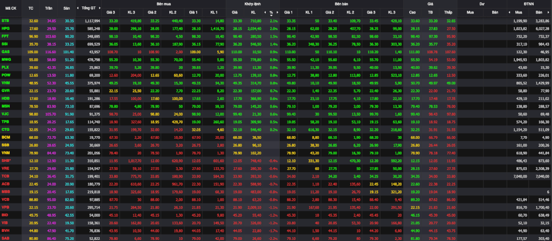Viewport: 552px width, 241px height.
Task: Open the SHB* stock ticker
Action: pos(6,160)
